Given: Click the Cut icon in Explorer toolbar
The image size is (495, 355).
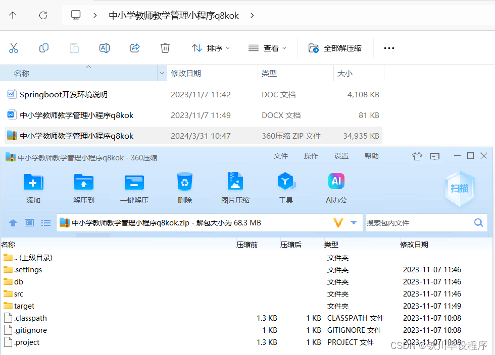Looking at the screenshot, I should 14,48.
